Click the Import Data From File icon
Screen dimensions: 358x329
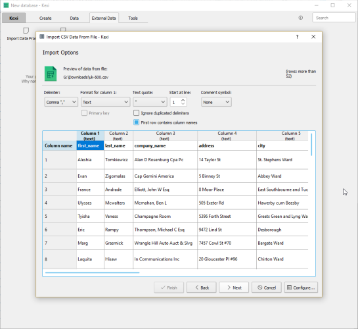point(26,30)
